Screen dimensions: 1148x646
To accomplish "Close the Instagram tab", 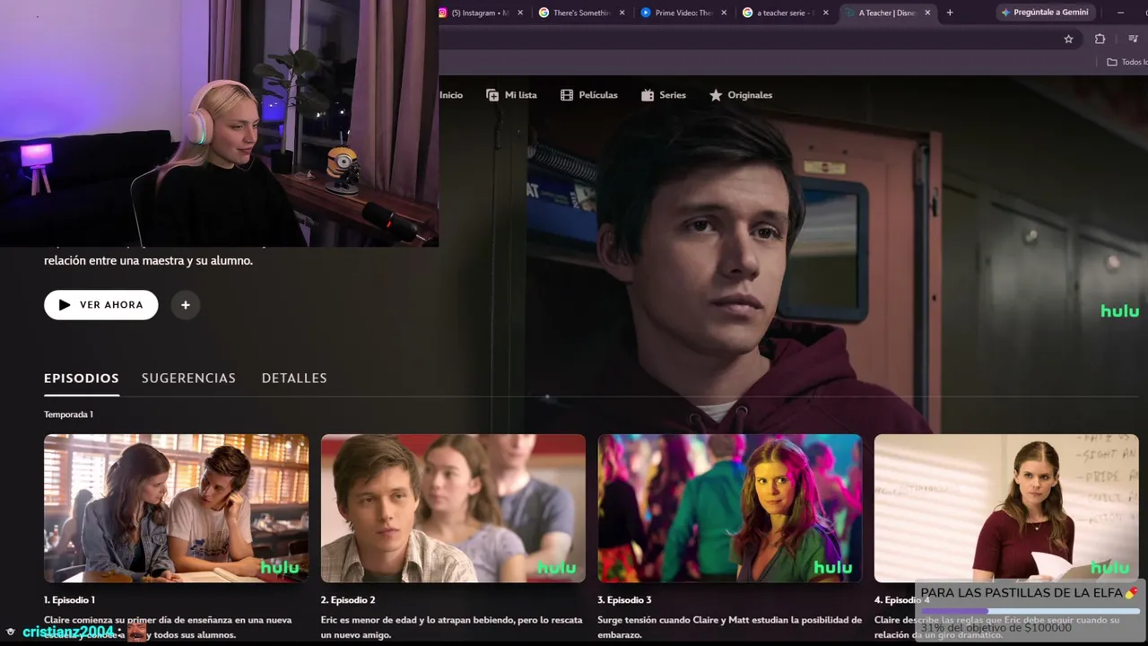I will (520, 13).
